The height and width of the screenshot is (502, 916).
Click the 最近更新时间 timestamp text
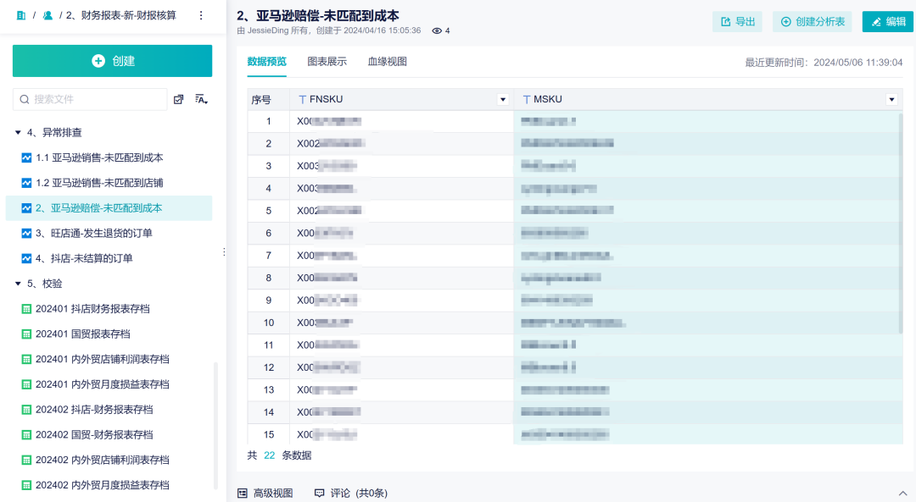(x=824, y=63)
